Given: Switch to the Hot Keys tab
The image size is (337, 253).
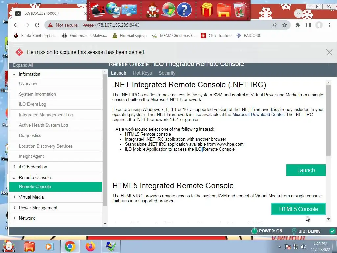Looking at the screenshot, I should 142,73.
